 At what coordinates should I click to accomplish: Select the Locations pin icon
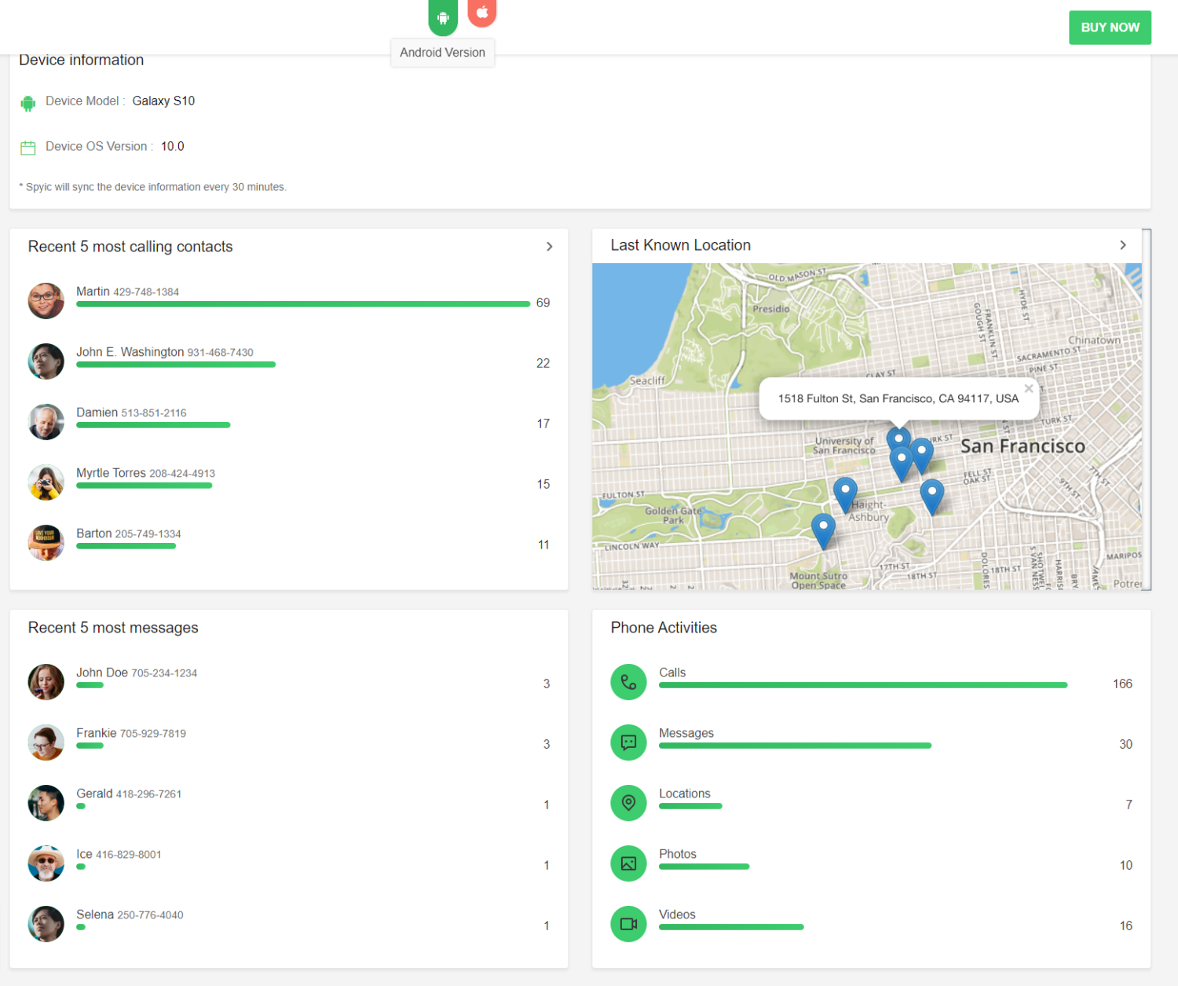coord(628,803)
